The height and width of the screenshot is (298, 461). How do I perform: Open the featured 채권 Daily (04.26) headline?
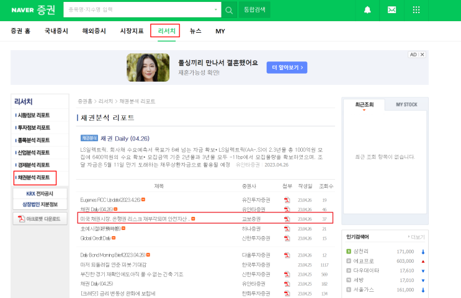coord(125,139)
